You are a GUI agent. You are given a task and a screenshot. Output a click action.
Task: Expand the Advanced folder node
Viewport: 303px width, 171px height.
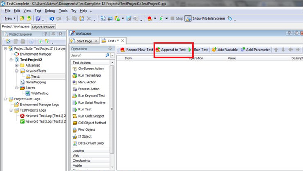17,66
